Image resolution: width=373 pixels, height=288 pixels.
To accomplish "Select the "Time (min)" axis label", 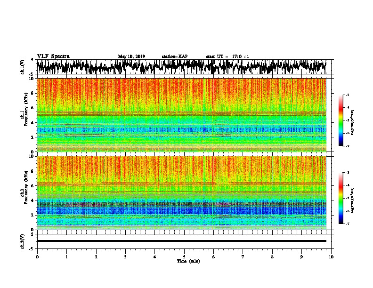I will click(188, 261).
